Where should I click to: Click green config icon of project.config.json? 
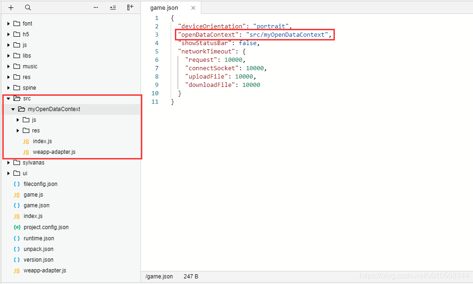(17, 227)
